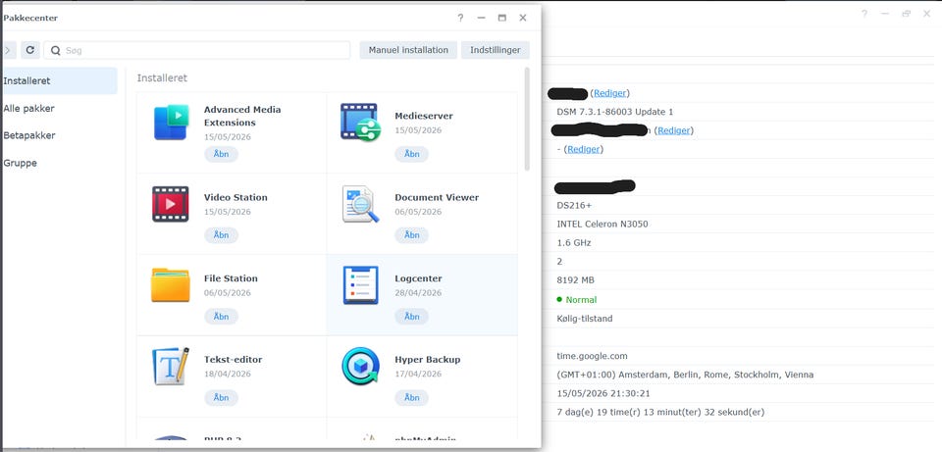This screenshot has height=452, width=942.
Task: Open File Station with its Åbn button
Action: tap(221, 317)
